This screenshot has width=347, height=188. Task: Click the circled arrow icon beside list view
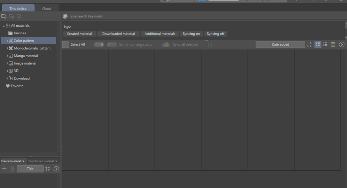pyautogui.click(x=342, y=44)
